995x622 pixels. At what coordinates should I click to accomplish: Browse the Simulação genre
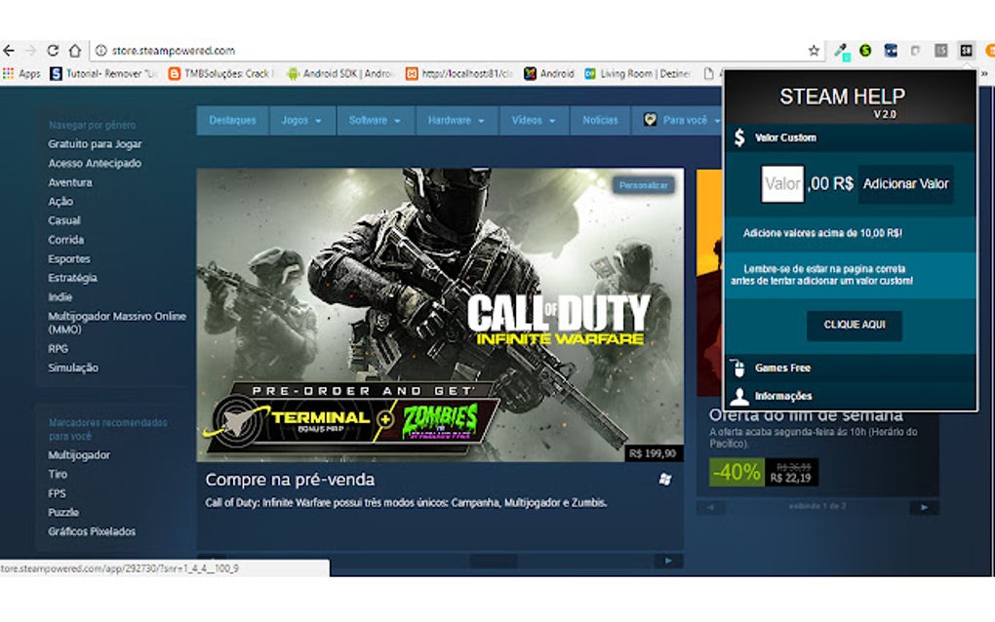tap(73, 368)
